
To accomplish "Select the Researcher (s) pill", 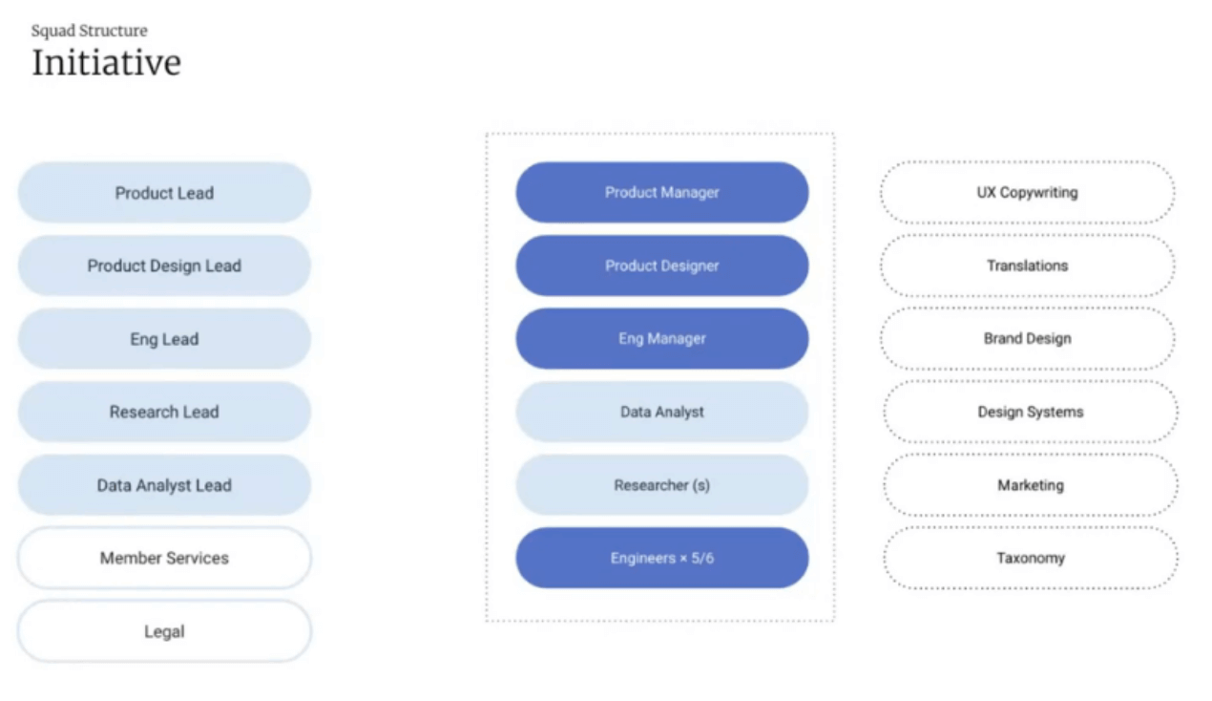I will pos(661,485).
